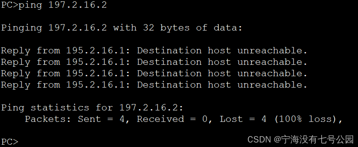Click the words of data: in Pinging line

[219, 28]
